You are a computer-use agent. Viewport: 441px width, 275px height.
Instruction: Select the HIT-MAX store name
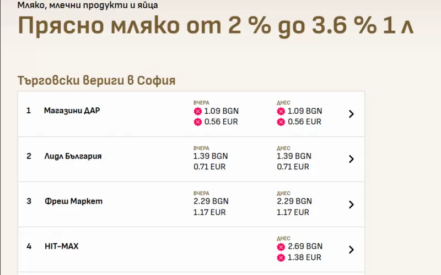tap(61, 246)
